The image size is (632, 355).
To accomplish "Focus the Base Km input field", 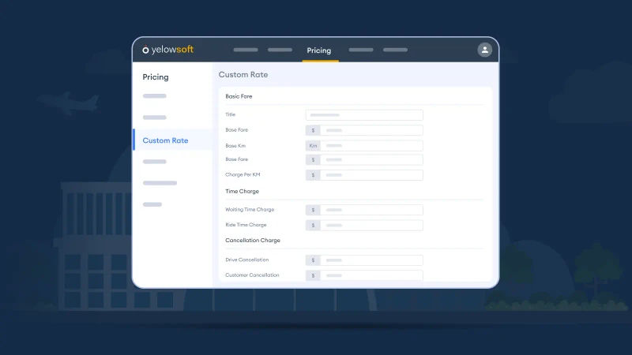I will pyautogui.click(x=371, y=146).
